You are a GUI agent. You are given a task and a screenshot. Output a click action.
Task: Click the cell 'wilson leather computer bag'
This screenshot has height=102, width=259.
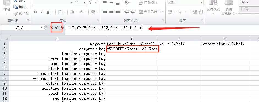click(x=58, y=83)
